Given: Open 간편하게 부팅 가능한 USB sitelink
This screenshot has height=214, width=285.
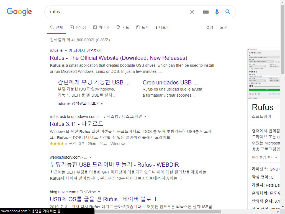Looking at the screenshot, I should (x=94, y=82).
